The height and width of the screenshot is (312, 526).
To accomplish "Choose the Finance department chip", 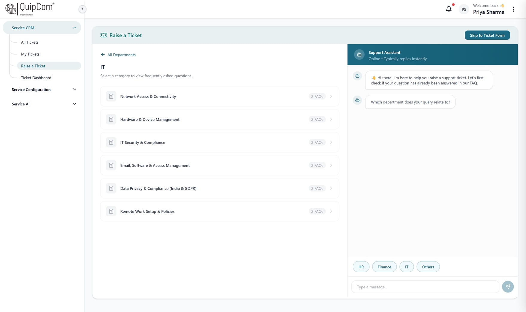I will tap(384, 267).
